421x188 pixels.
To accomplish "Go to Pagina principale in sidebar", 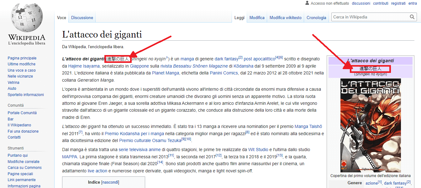I will pos(22,58).
